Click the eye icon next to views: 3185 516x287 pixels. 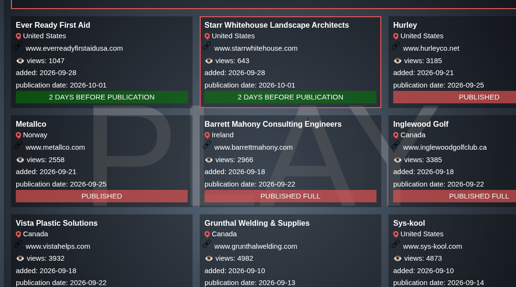pyautogui.click(x=398, y=61)
